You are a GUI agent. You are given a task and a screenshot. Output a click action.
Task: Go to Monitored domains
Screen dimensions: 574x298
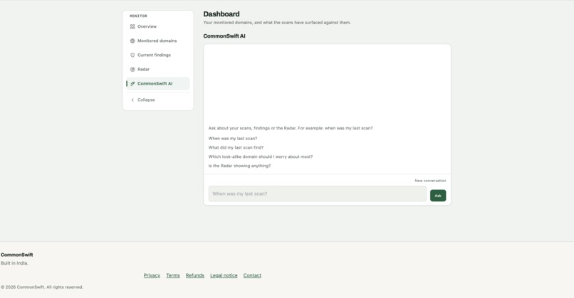click(x=158, y=41)
